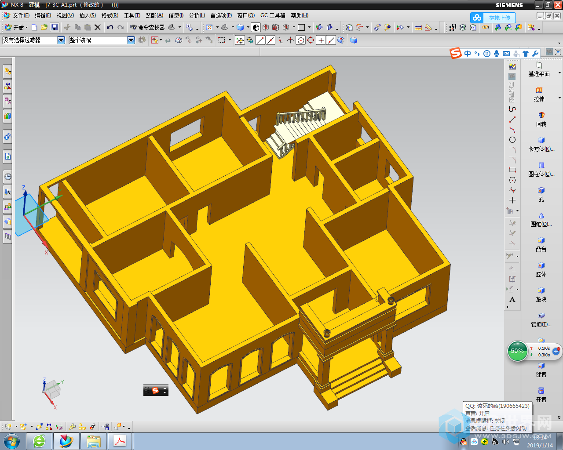563x450 pixels.
Task: Select the 圆锥 cone tool
Action: 541,220
